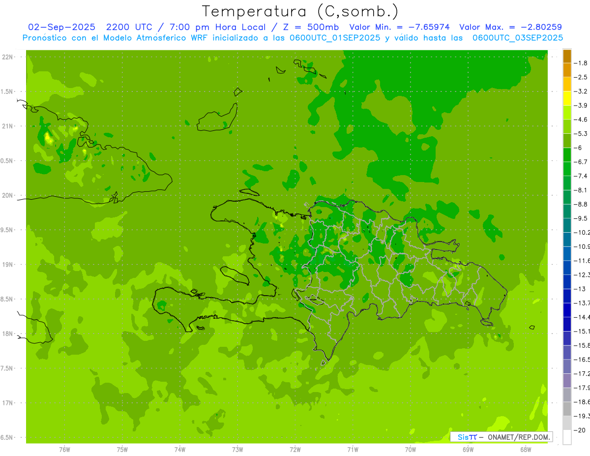This screenshot has height=456, width=590.
Task: Click the '-10.2' colorbar value label
Action: 582,232
